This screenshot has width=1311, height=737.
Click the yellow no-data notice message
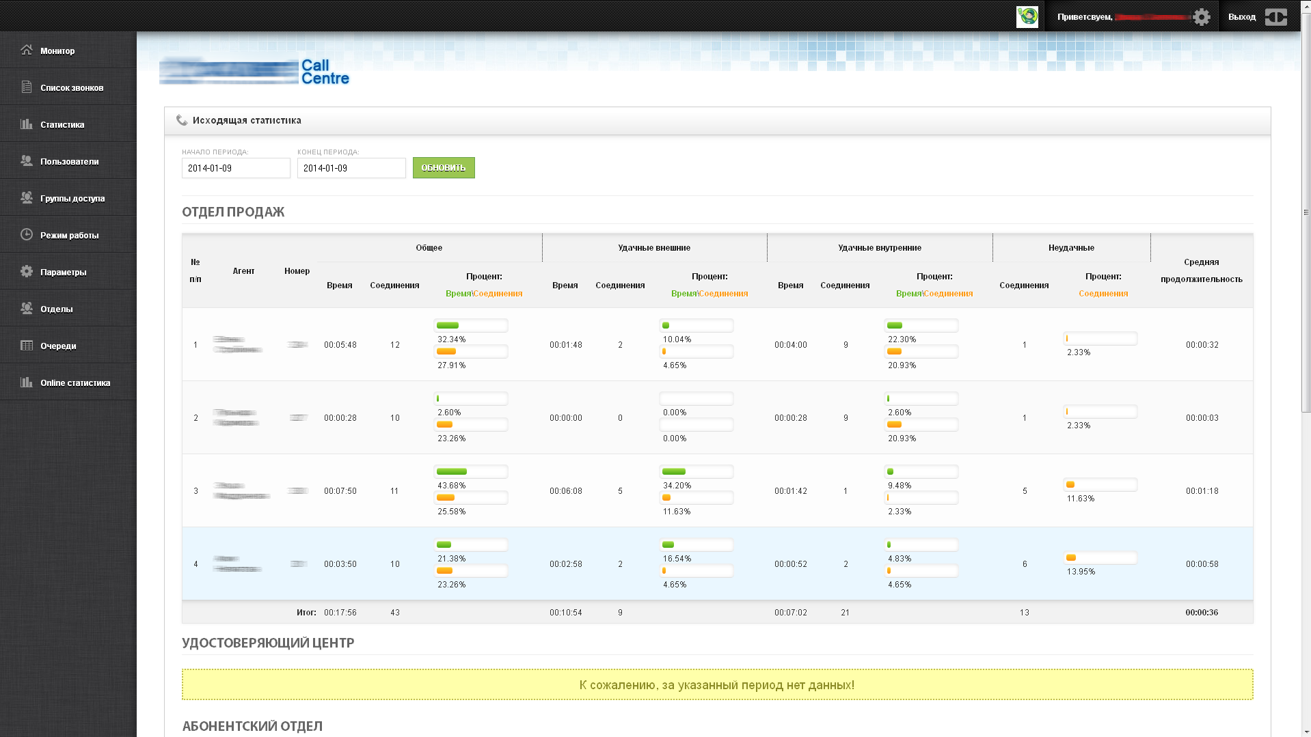tap(717, 684)
